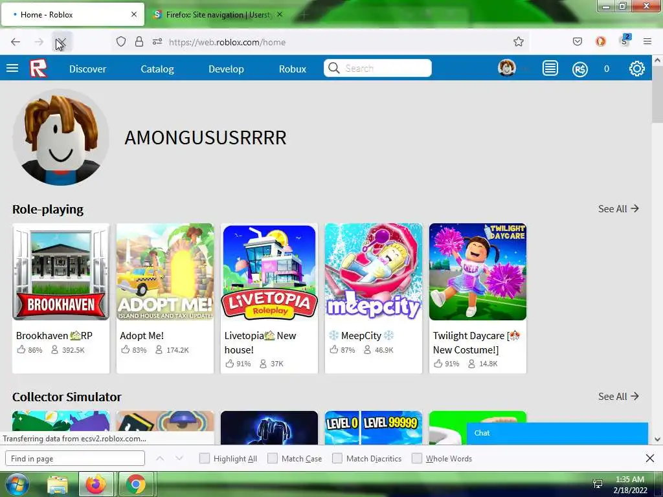Open the Brookhaven RP game thumbnail
Image resolution: width=663 pixels, height=497 pixels.
[x=61, y=272]
